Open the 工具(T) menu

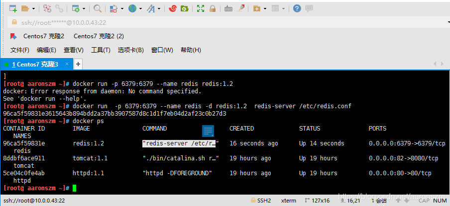[x=101, y=50]
